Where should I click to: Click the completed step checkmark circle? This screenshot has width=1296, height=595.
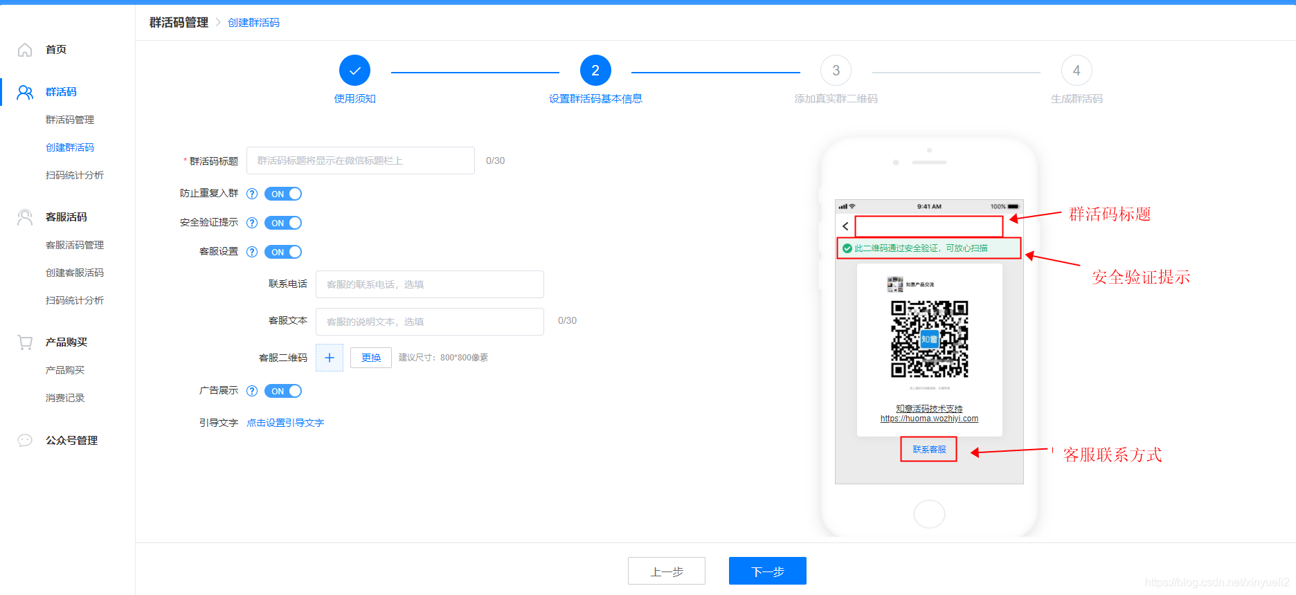(354, 71)
